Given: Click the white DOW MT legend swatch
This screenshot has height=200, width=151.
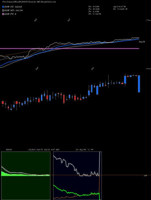Looking at the screenshot, I should tap(3, 11).
